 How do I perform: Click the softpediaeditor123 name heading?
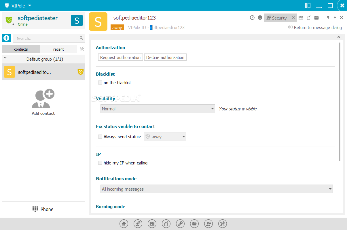134,18
